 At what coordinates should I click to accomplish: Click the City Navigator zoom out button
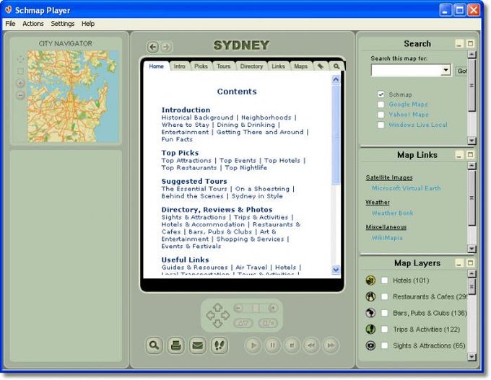[x=20, y=94]
